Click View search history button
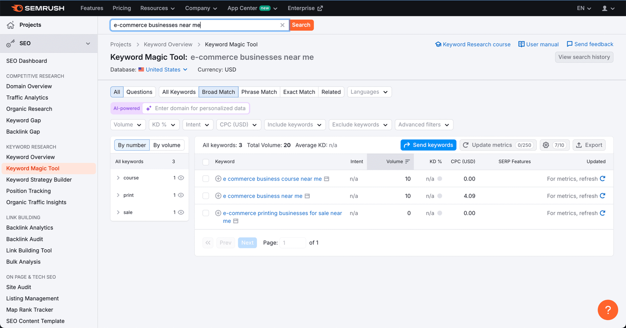Image resolution: width=626 pixels, height=328 pixels. [x=584, y=57]
